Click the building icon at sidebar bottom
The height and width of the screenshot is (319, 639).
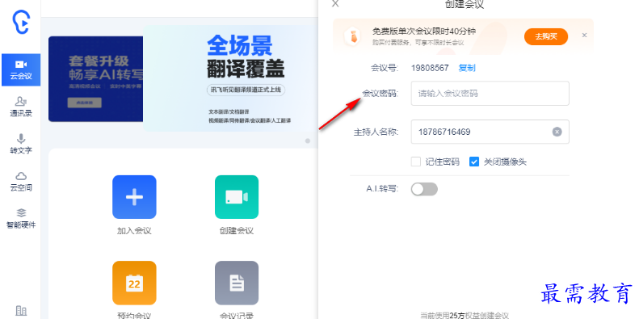[21, 311]
